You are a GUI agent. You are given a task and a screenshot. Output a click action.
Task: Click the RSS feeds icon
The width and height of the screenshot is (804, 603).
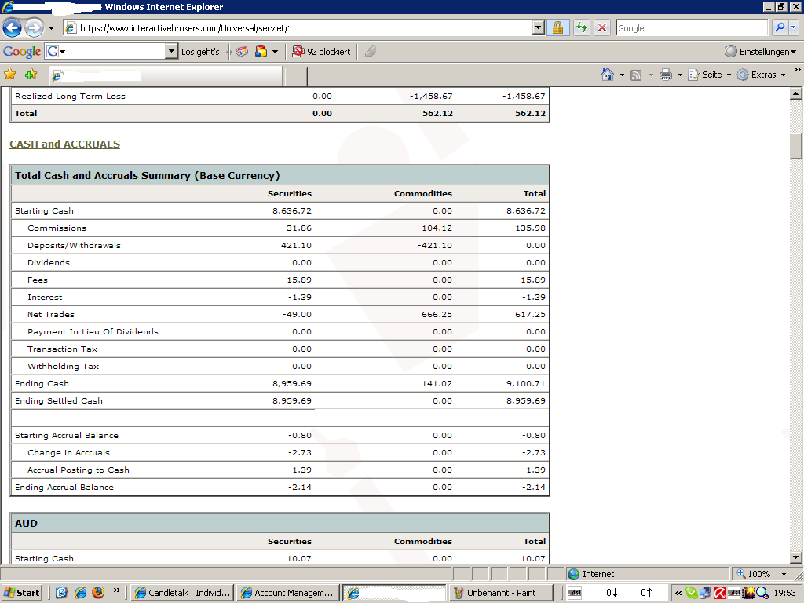tap(636, 75)
